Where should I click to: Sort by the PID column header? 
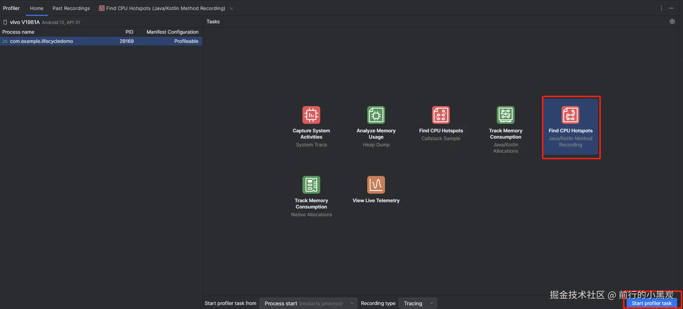click(x=129, y=32)
